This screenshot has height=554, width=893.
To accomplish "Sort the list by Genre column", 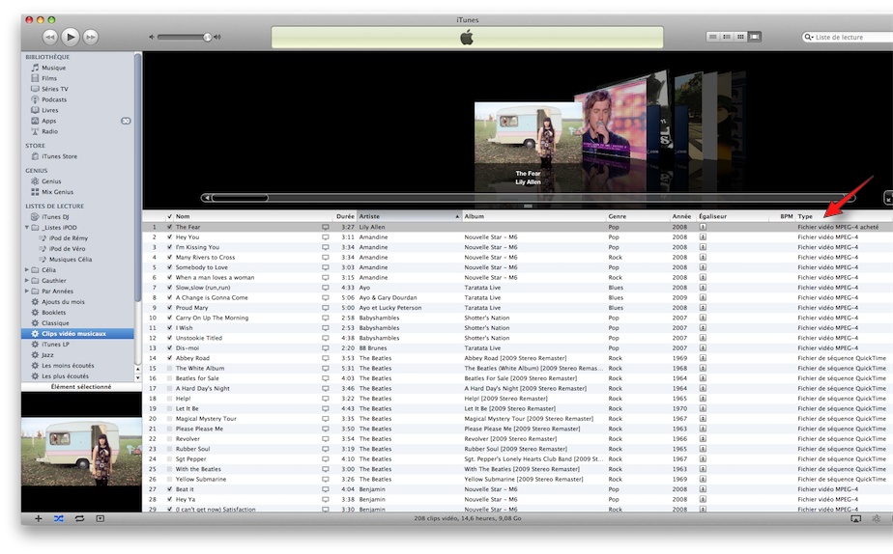I will click(617, 216).
